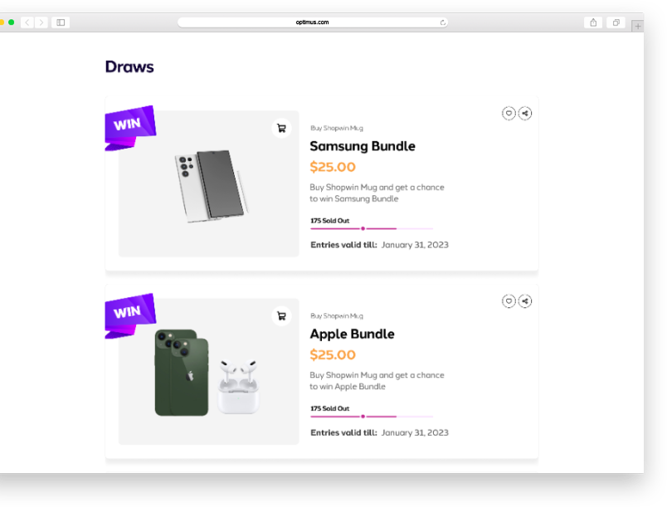The width and height of the screenshot is (667, 508).
Task: Share the Samsung Bundle draw
Action: (525, 114)
